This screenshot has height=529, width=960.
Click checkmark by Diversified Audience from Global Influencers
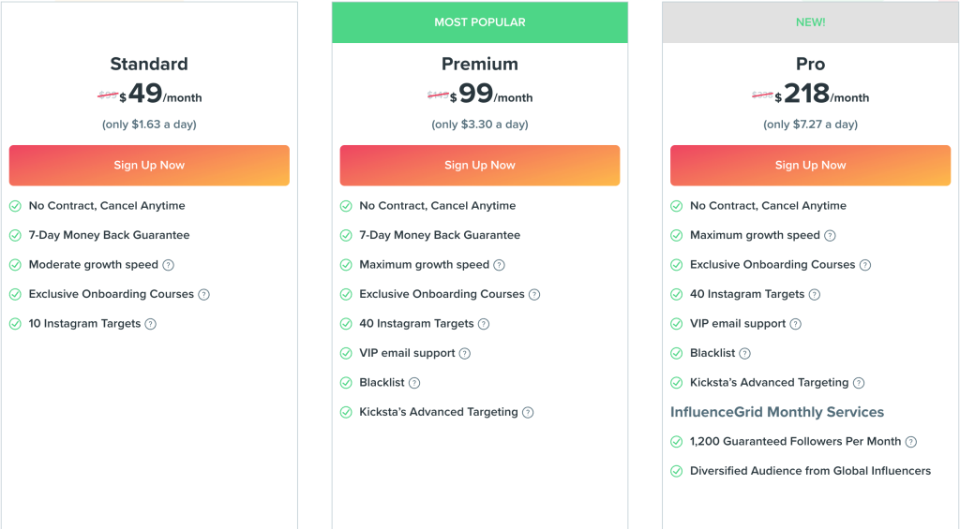[x=677, y=471]
